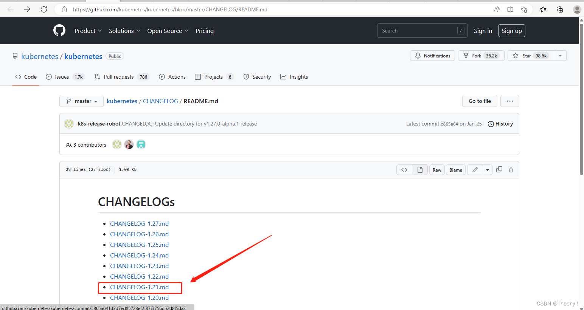Image resolution: width=584 pixels, height=310 pixels.
Task: Expand the Product menu
Action: 88,31
